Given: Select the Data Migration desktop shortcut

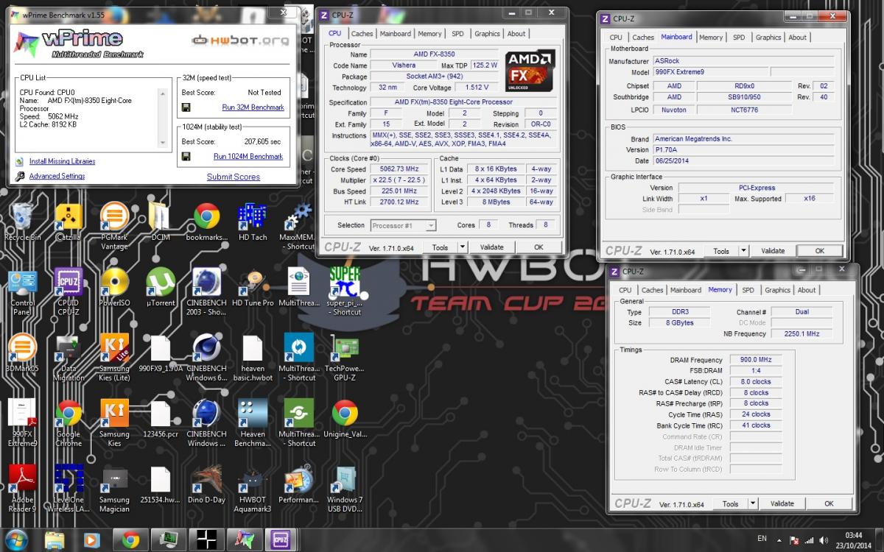Looking at the screenshot, I should tap(68, 358).
